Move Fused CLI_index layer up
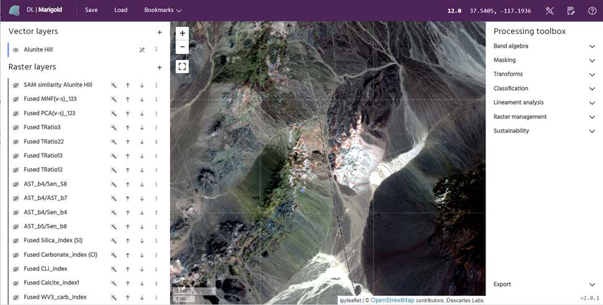Screen dimensions: 603x305 click(x=127, y=269)
